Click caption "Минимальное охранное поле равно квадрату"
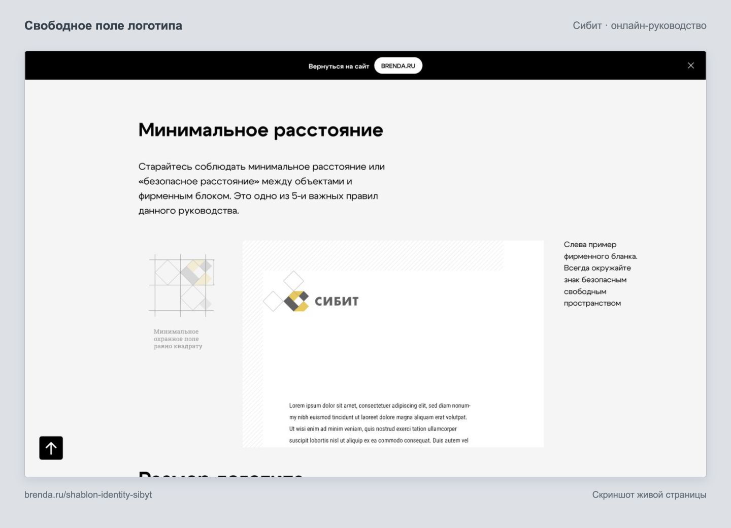The image size is (731, 528). (x=178, y=339)
